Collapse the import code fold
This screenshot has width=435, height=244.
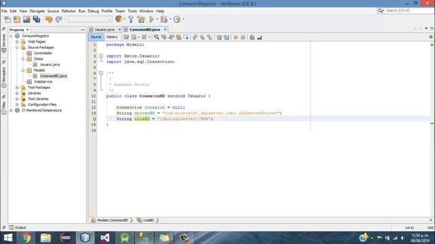(x=101, y=56)
